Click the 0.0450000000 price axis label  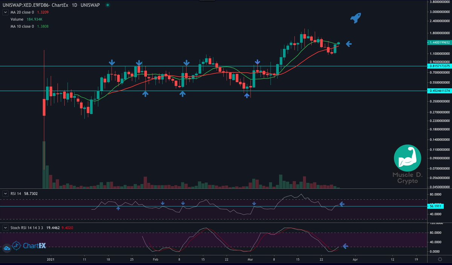[440, 187]
